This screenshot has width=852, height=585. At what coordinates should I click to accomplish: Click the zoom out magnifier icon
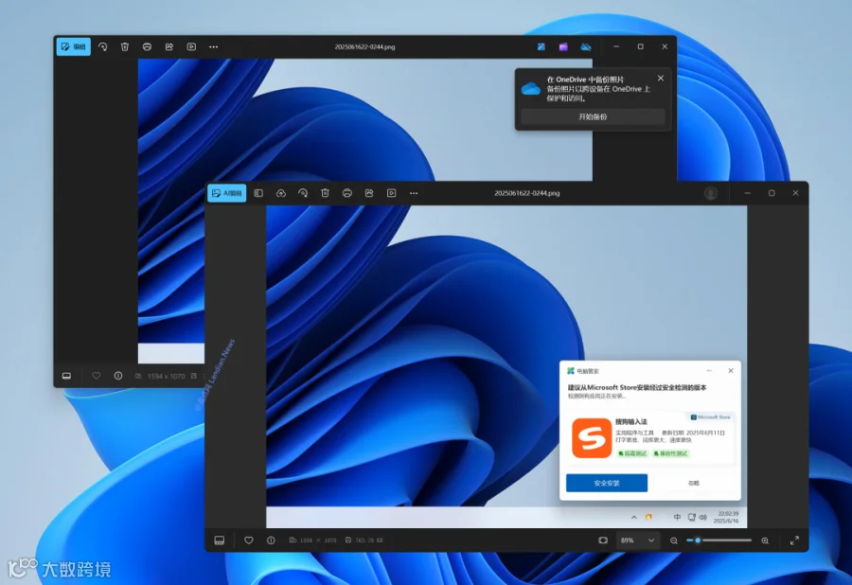pyautogui.click(x=674, y=541)
